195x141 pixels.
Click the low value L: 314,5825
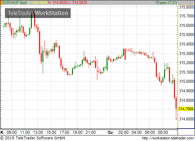pyautogui.click(x=78, y=3)
